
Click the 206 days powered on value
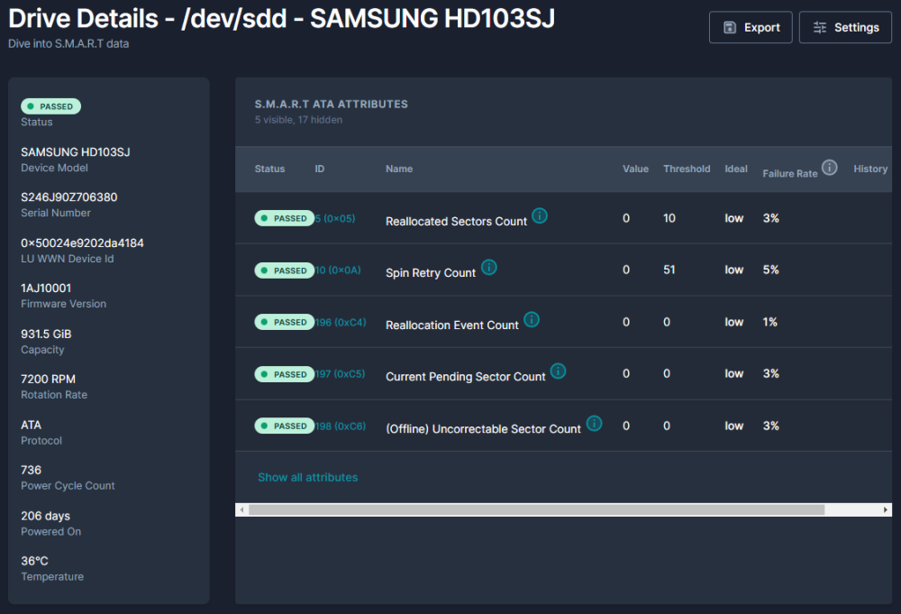(45, 517)
